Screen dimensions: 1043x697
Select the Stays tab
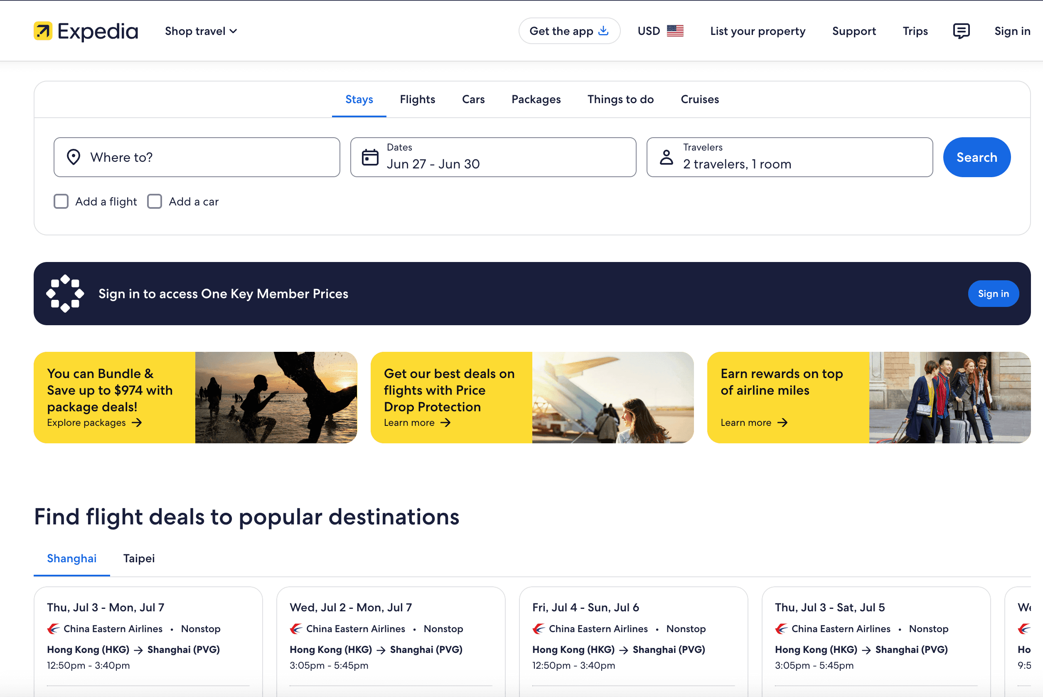point(359,99)
